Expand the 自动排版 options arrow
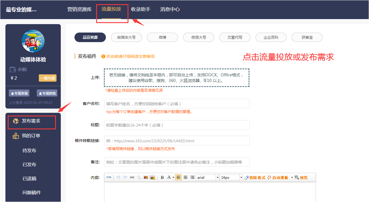This screenshot has width=369, height=202. [292, 177]
